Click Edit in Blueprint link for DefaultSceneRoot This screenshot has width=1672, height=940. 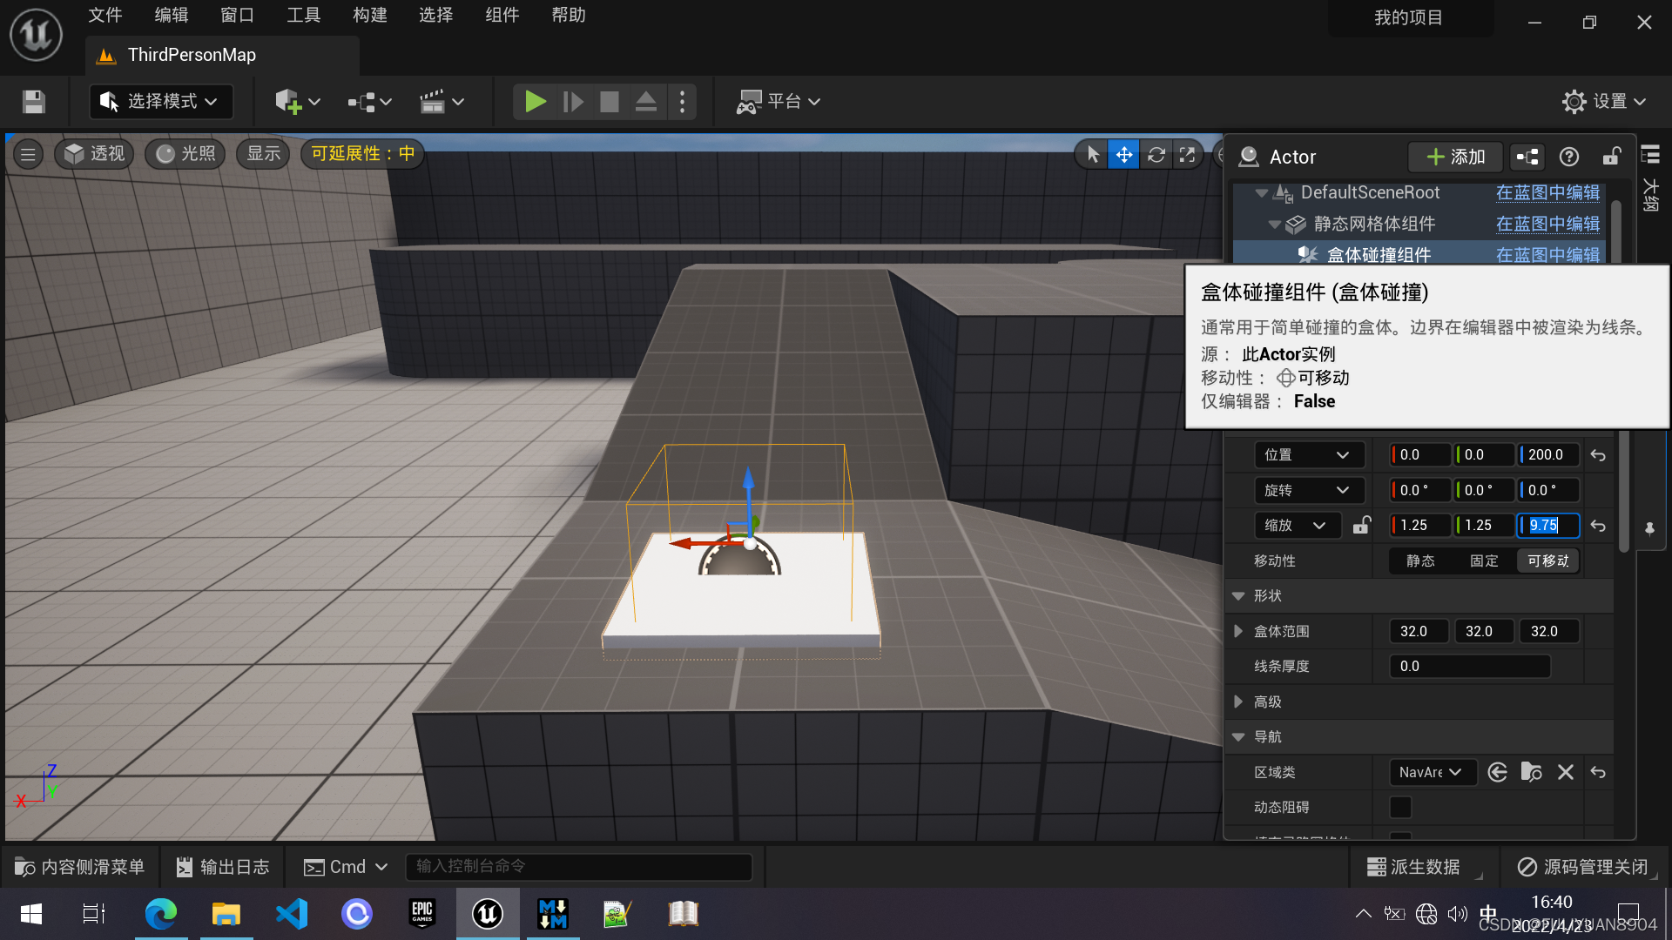1547,192
